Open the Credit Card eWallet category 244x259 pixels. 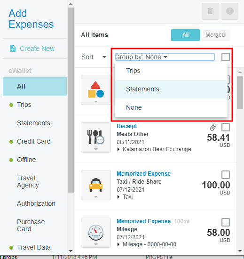tap(34, 141)
